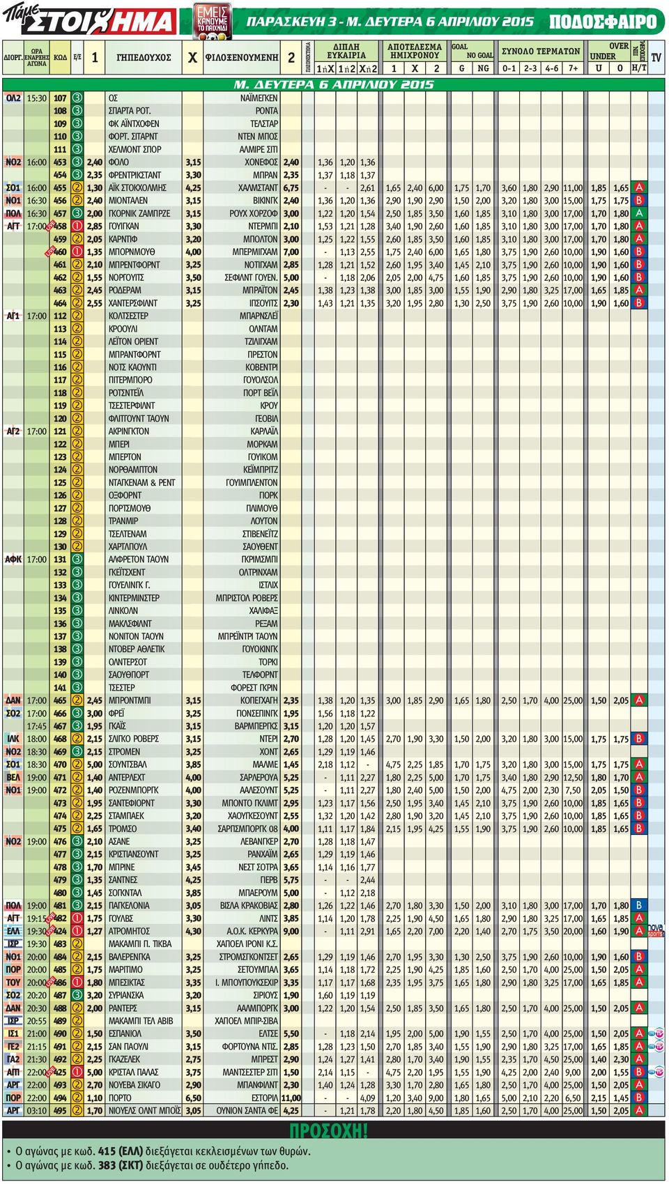
Task: Click the OTE TV logo on ΚΡΙΣΤΑΛ ΠΑΛΑΣ row
Action: pyautogui.click(x=656, y=1072)
